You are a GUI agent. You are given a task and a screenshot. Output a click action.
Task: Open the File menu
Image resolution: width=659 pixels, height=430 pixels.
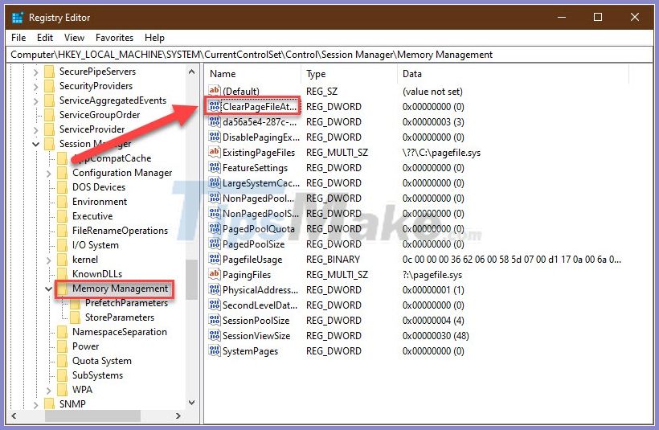18,38
